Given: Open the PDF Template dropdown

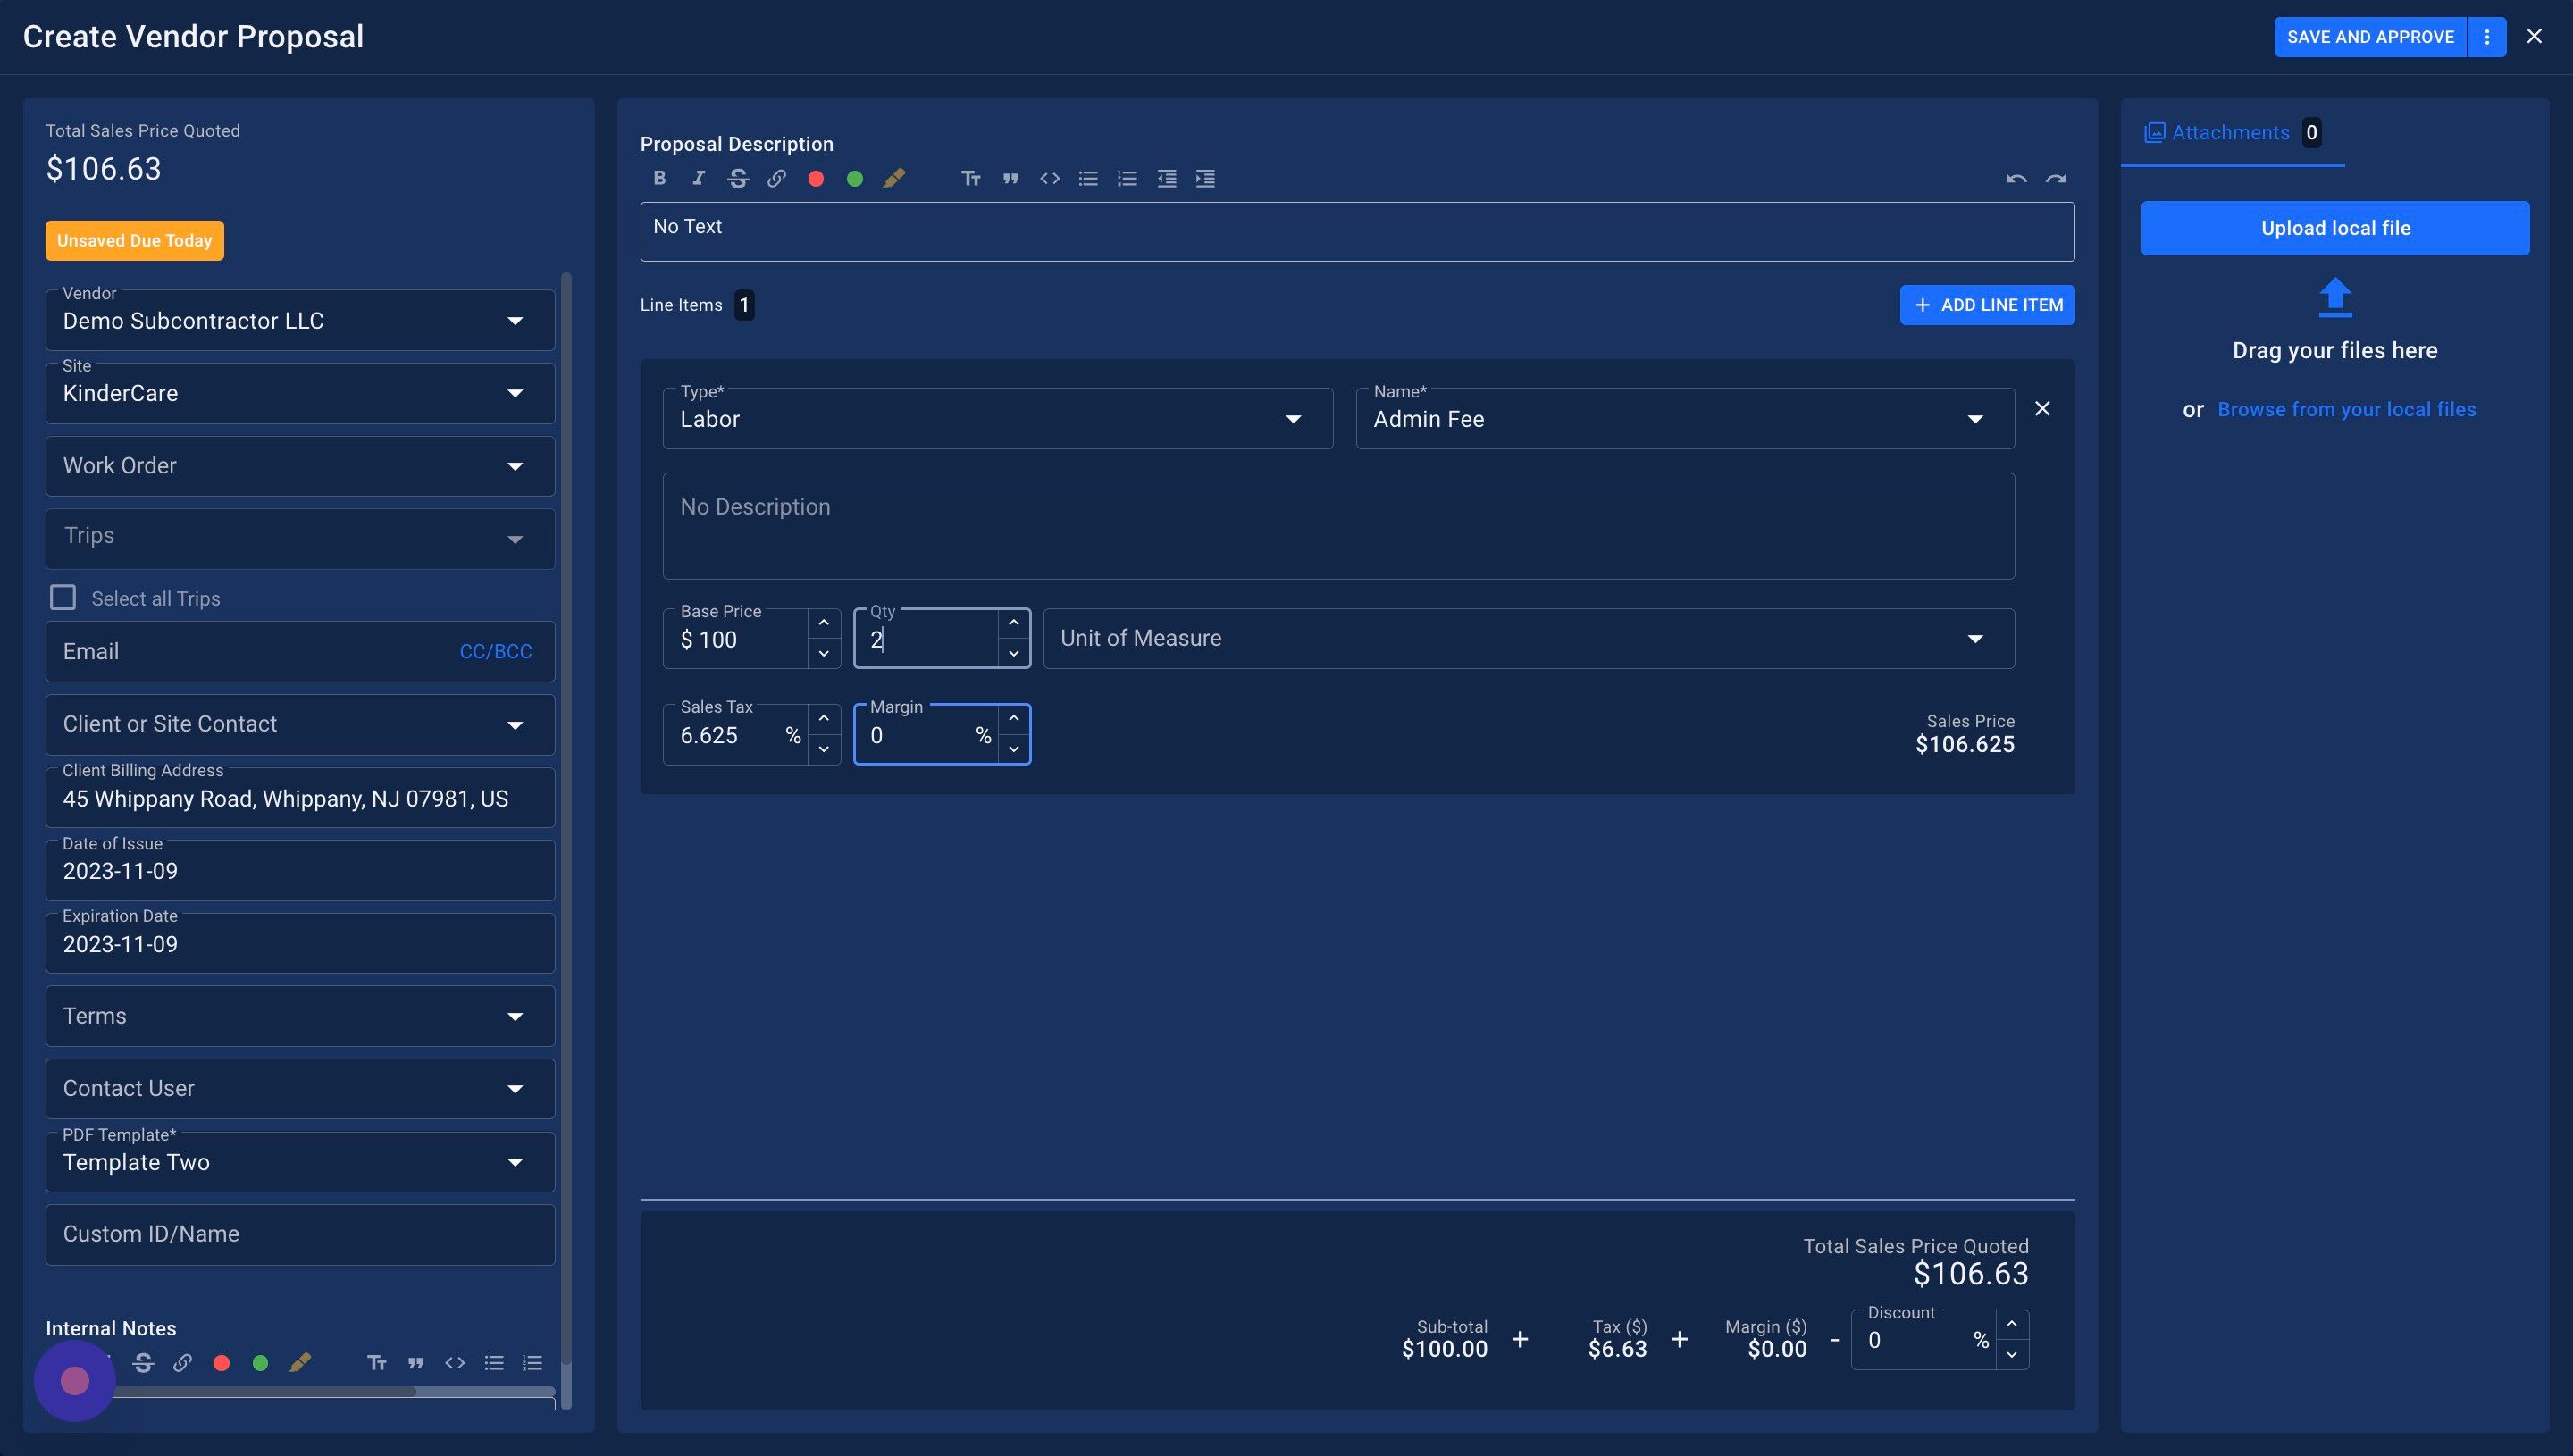Looking at the screenshot, I should tap(515, 1162).
